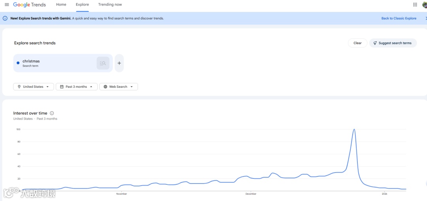Click the blue dot of christmas term
Image resolution: width=427 pixels, height=201 pixels.
coord(18,63)
